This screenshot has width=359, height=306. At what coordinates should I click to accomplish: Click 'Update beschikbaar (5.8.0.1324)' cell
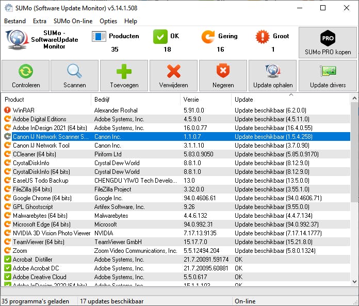click(275, 251)
